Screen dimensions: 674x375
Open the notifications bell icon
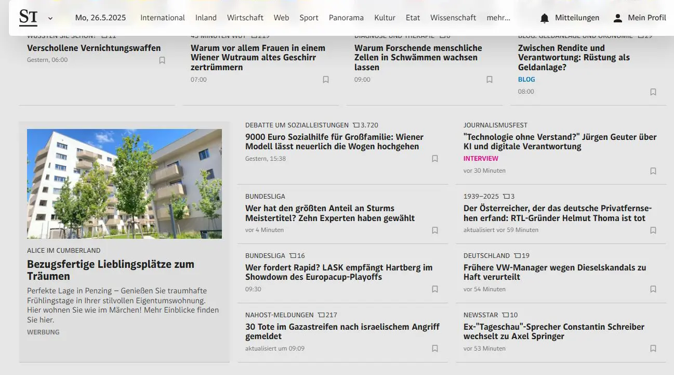pos(544,18)
